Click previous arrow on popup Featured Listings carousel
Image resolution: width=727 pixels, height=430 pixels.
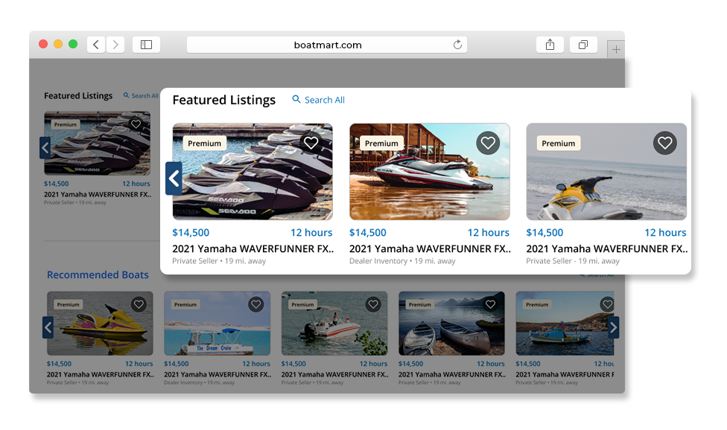tap(174, 179)
